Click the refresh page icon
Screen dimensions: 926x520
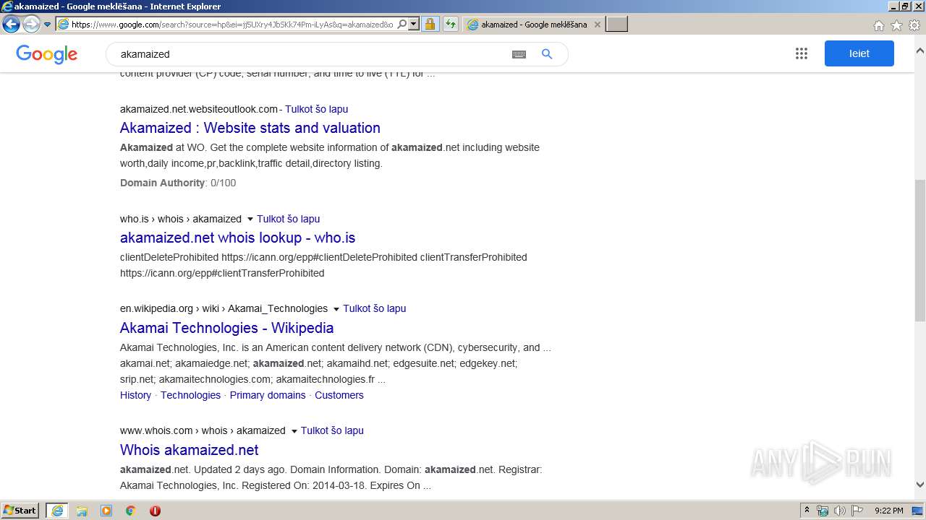point(450,24)
